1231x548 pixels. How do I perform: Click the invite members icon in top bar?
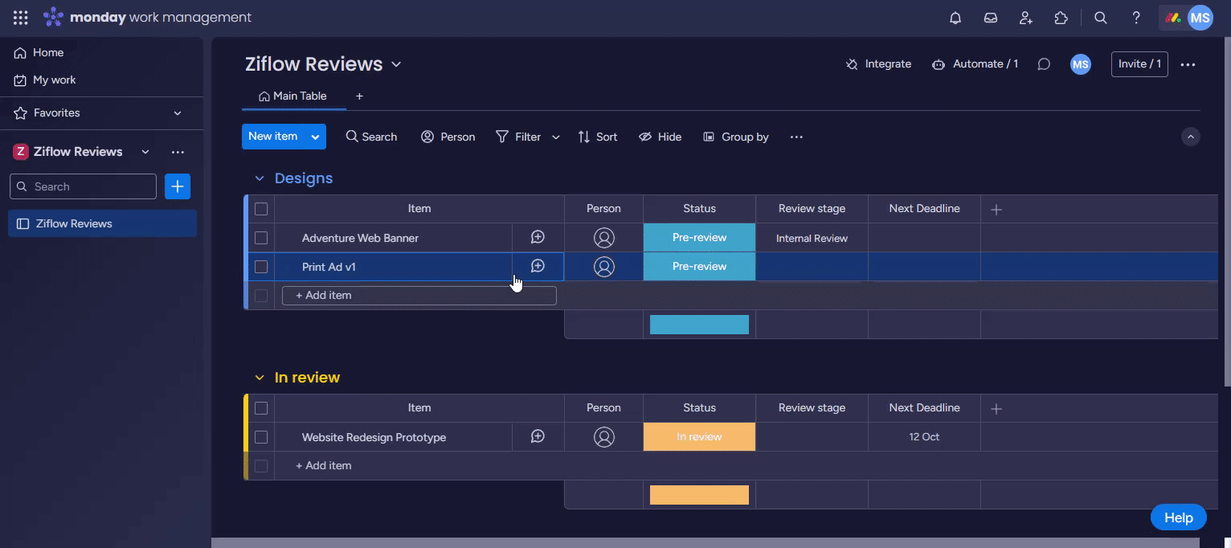(1026, 18)
